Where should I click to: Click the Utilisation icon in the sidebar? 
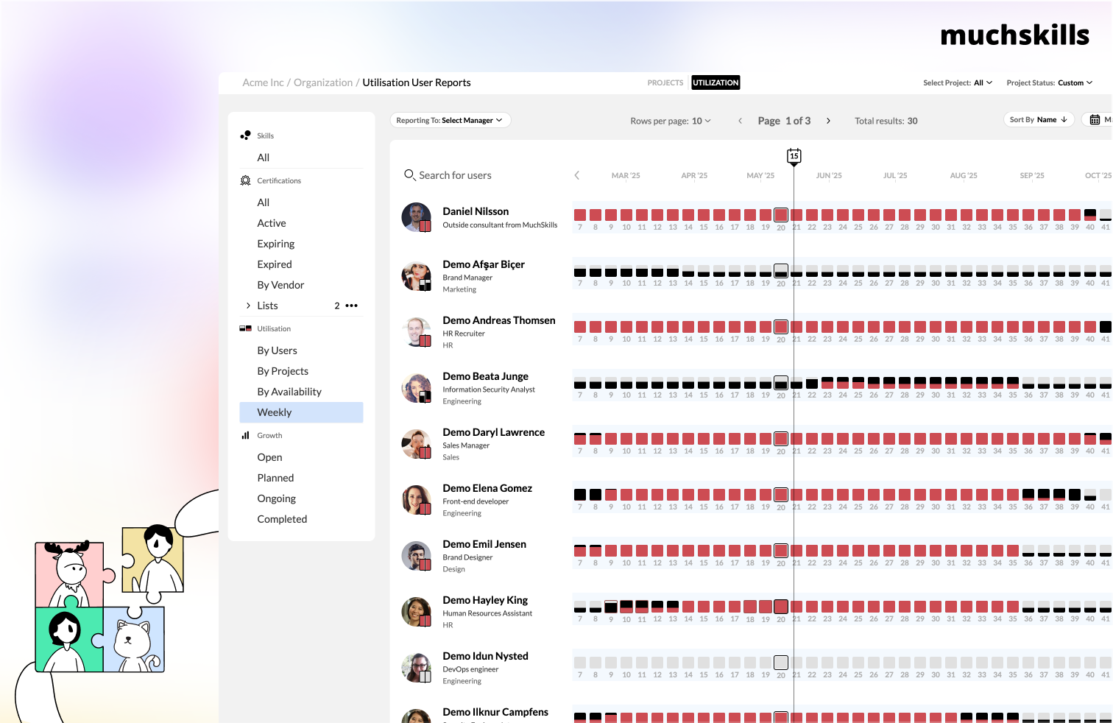[244, 328]
